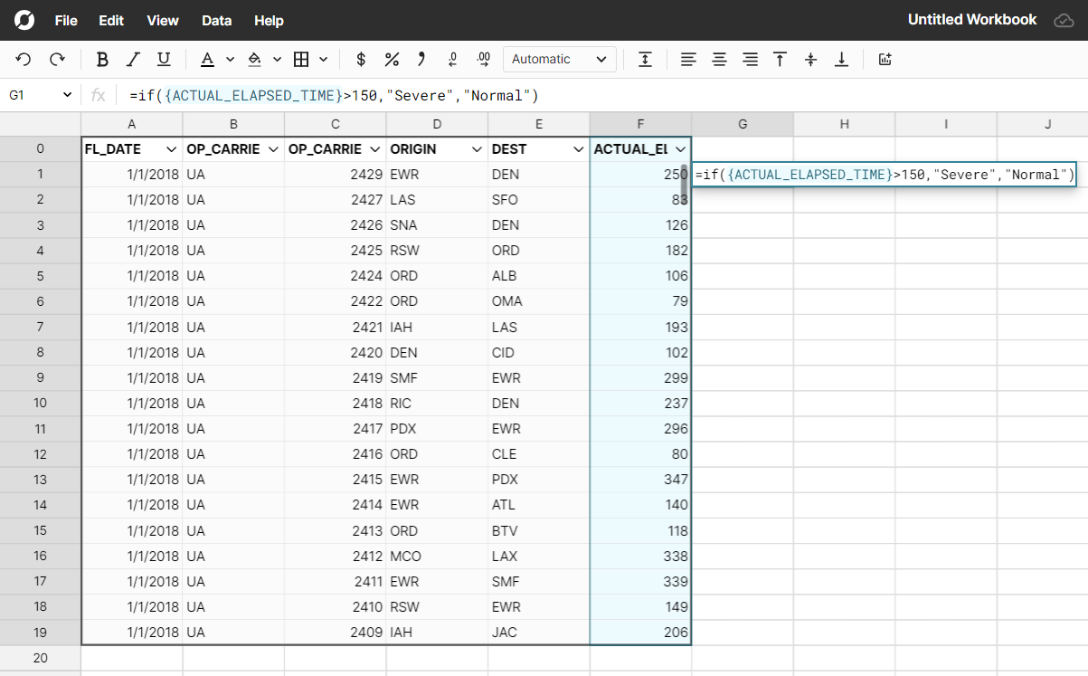Toggle italic formatting
The width and height of the screenshot is (1088, 676).
(x=133, y=59)
